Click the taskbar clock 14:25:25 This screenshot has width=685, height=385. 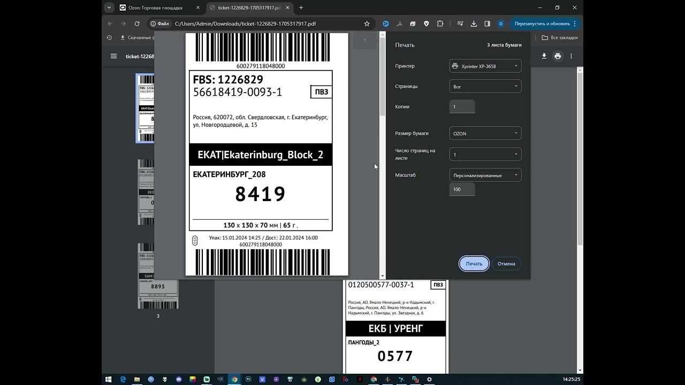coord(571,379)
